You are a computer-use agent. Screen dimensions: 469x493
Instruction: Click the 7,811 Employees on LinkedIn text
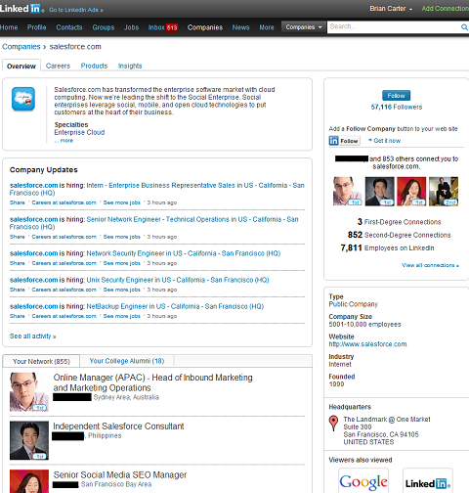(x=387, y=247)
